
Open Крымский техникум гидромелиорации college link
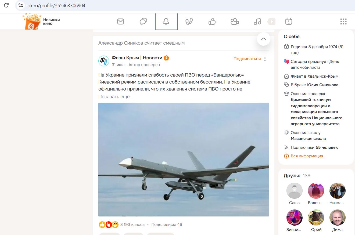point(317,112)
